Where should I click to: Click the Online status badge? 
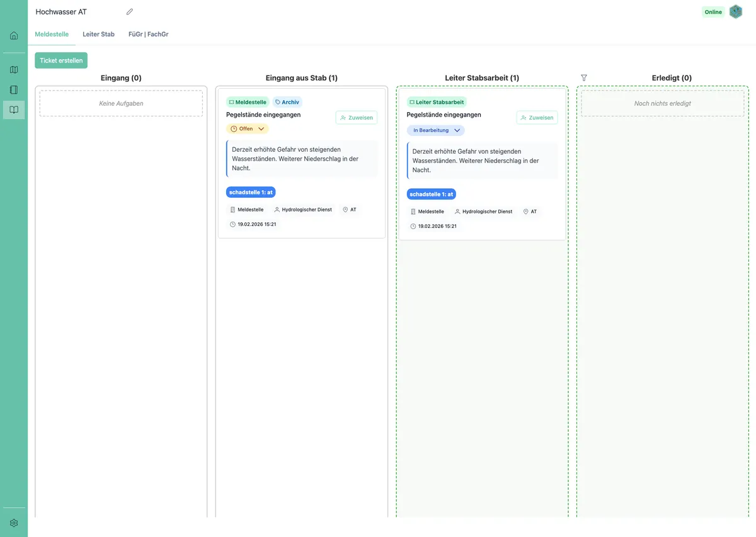tap(713, 12)
